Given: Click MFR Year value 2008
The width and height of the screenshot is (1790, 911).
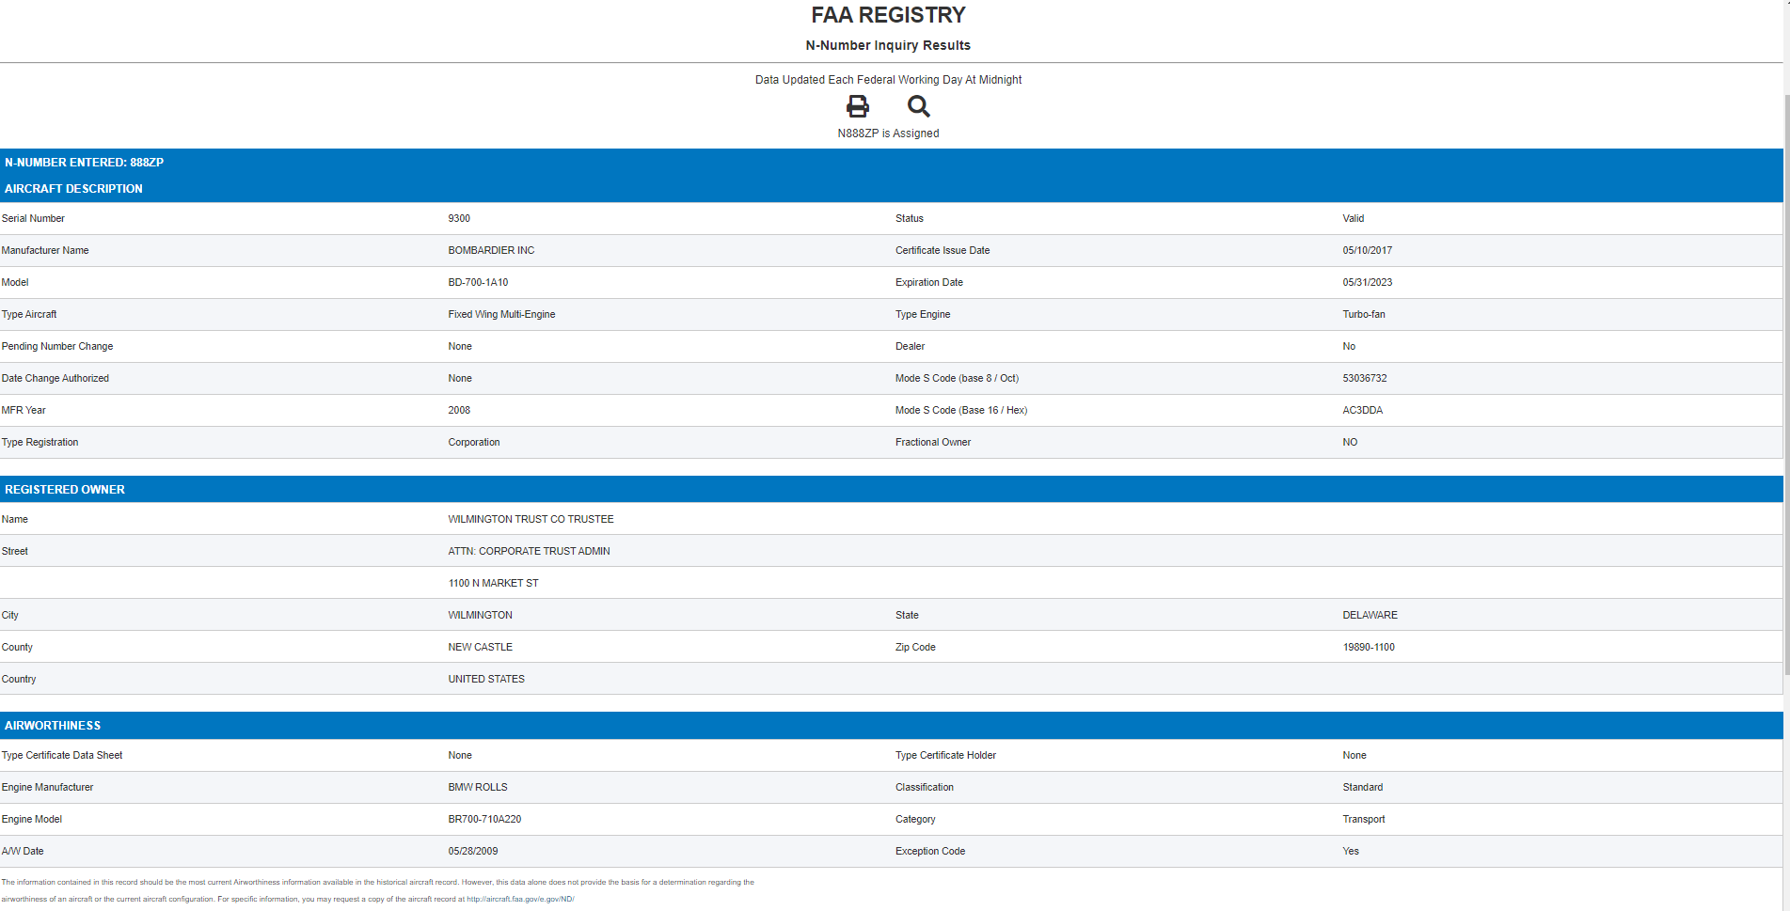Looking at the screenshot, I should click(459, 410).
